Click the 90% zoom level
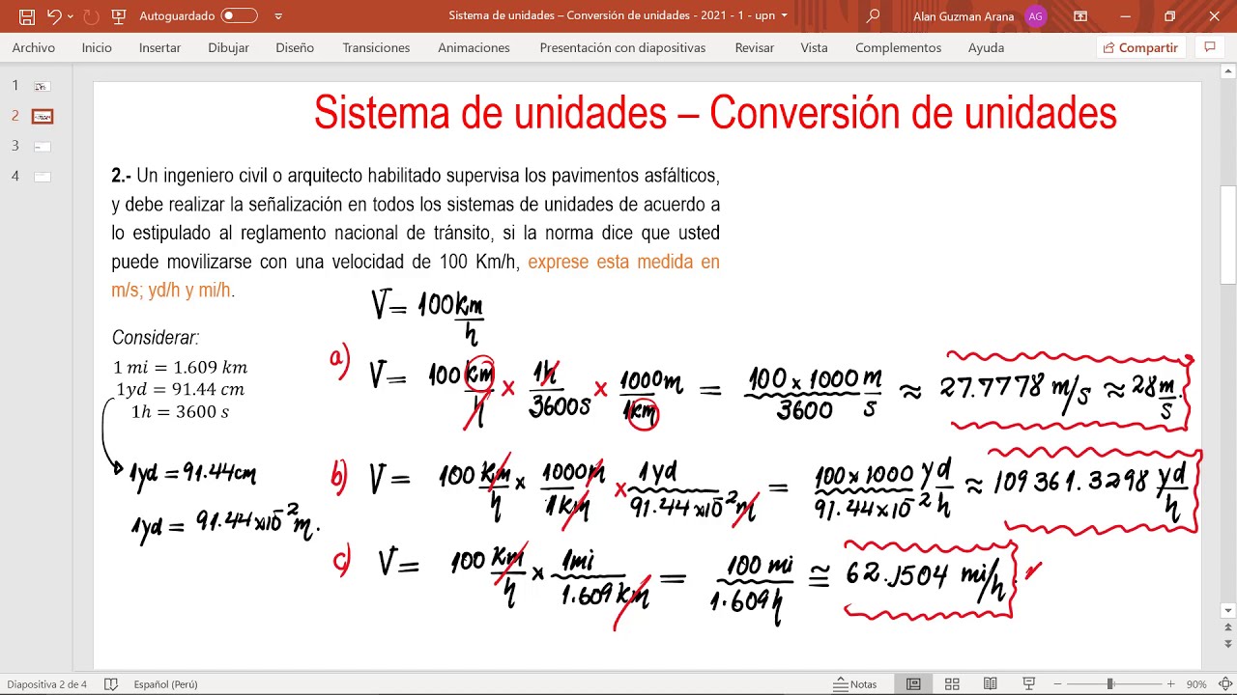 (1196, 684)
